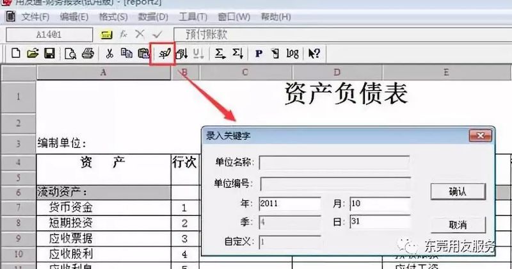Viewport: 512px width, 269px height.
Task: Click the bold P toolbar icon
Action: click(x=259, y=54)
